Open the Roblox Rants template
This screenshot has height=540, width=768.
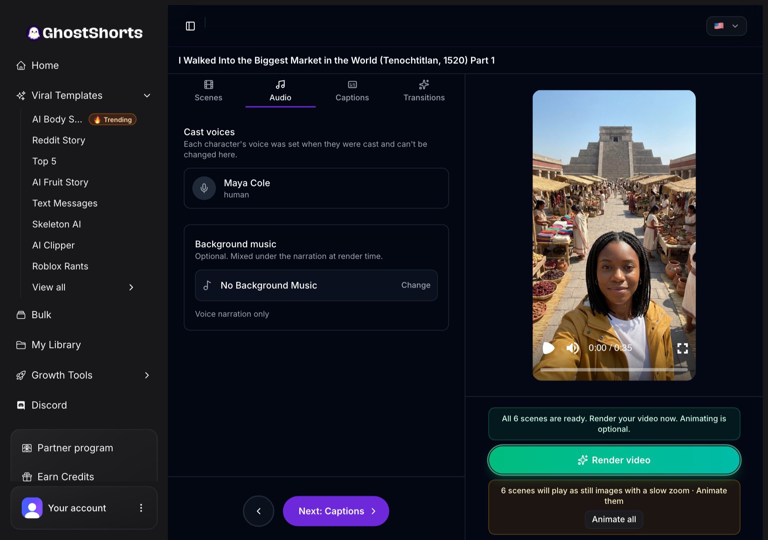tap(60, 266)
